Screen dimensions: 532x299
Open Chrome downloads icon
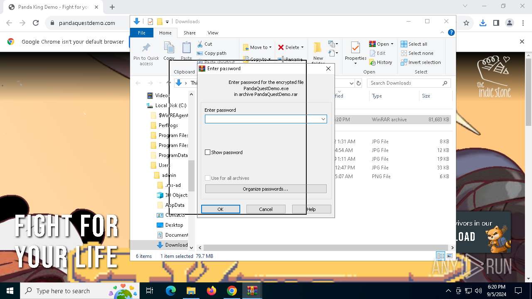[x=483, y=23]
